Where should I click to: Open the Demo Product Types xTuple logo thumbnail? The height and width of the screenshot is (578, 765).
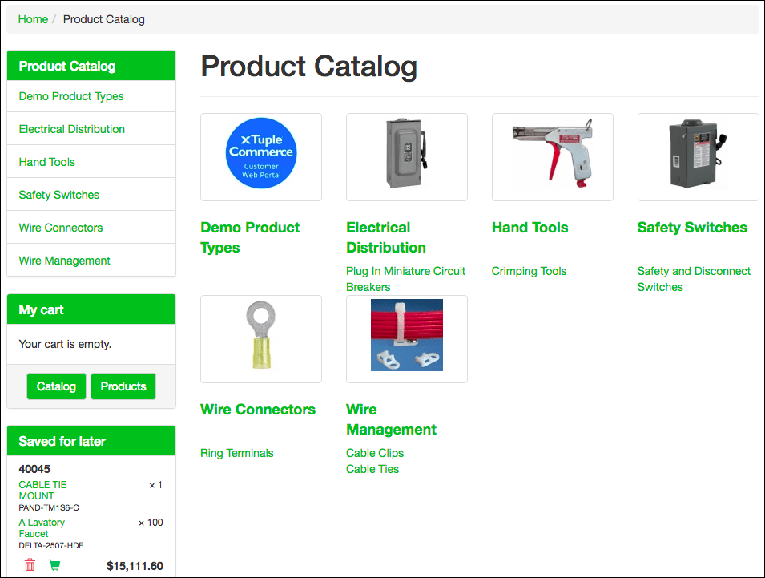coord(260,156)
